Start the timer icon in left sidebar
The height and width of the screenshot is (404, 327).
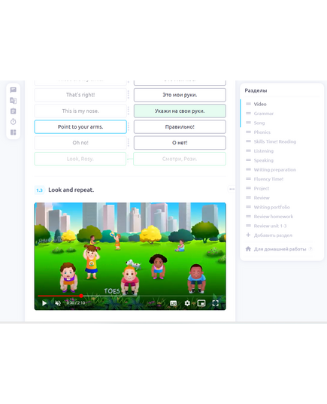[x=13, y=122]
